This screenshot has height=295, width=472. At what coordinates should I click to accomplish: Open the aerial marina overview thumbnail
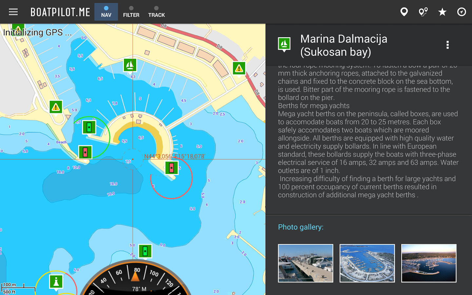click(367, 263)
